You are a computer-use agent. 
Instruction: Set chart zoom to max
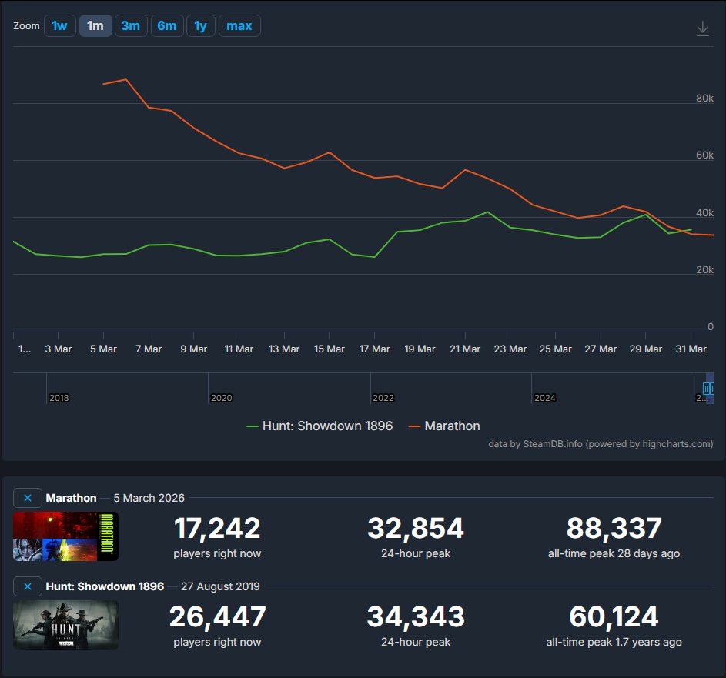[239, 26]
